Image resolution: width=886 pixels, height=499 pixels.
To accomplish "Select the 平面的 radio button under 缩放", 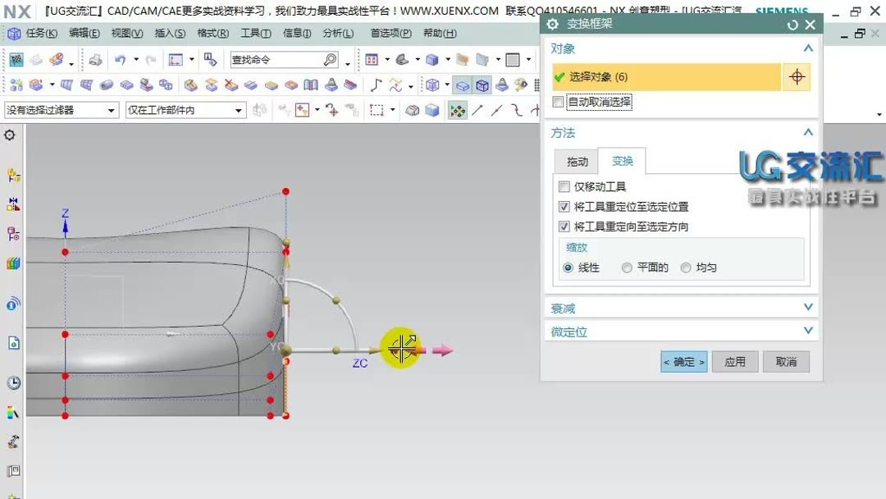I will (627, 268).
